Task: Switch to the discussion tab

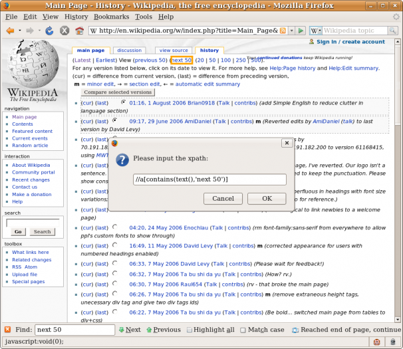Action: pos(129,51)
